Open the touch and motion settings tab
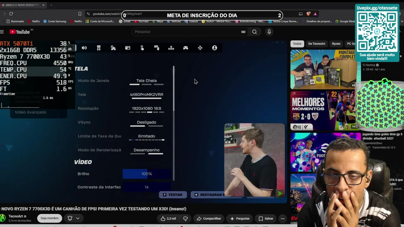 pyautogui.click(x=142, y=48)
